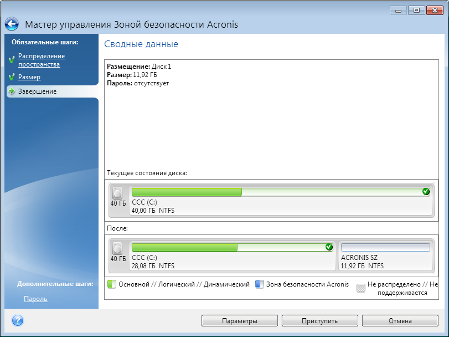Click the 'Сводные данные' heading
Viewport: 449px width, 337px height.
pyautogui.click(x=141, y=44)
